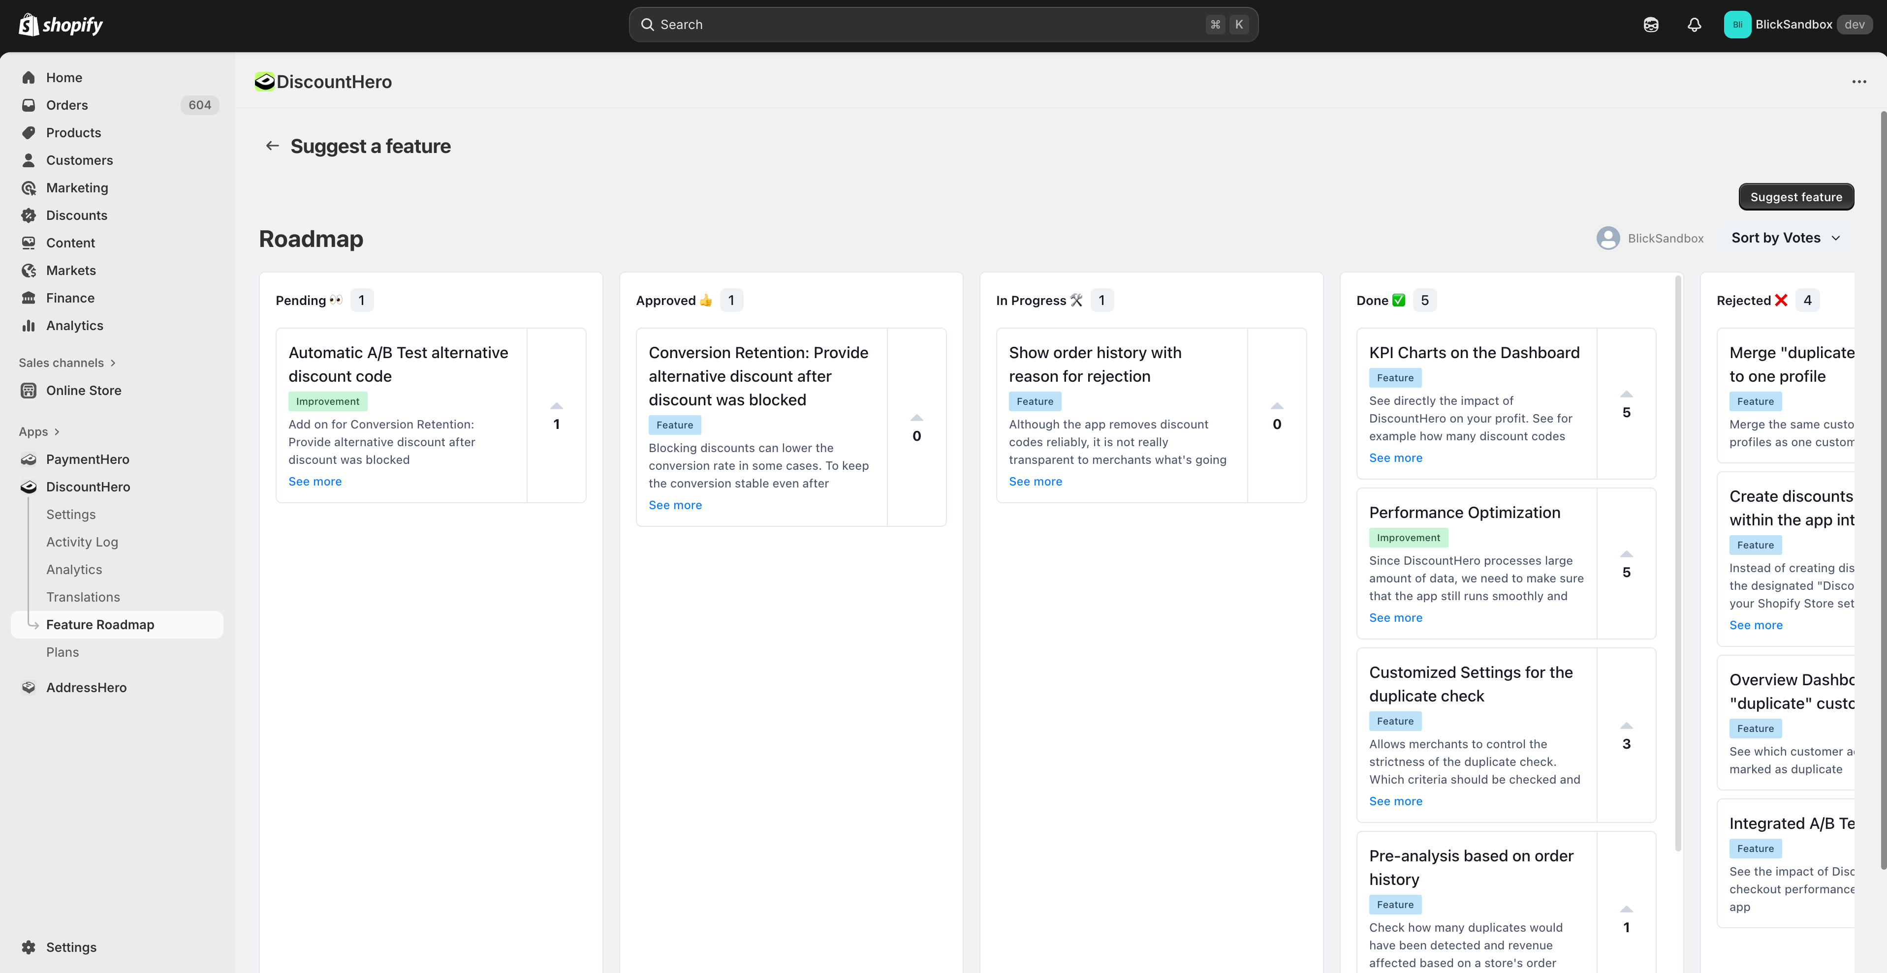See more of Performance Optimization card
The width and height of the screenshot is (1887, 973).
point(1395,618)
